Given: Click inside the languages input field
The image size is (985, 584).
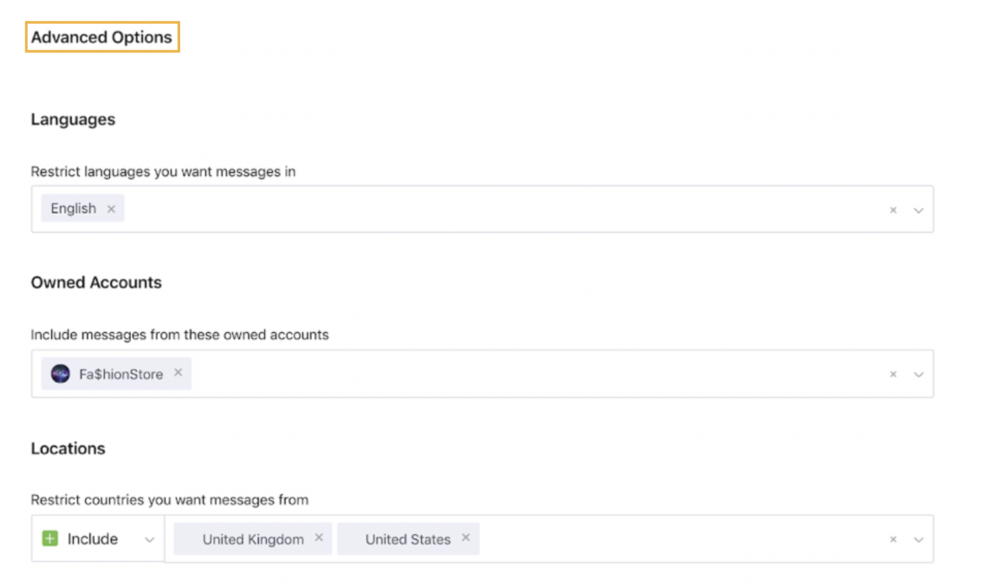Looking at the screenshot, I should (x=483, y=209).
